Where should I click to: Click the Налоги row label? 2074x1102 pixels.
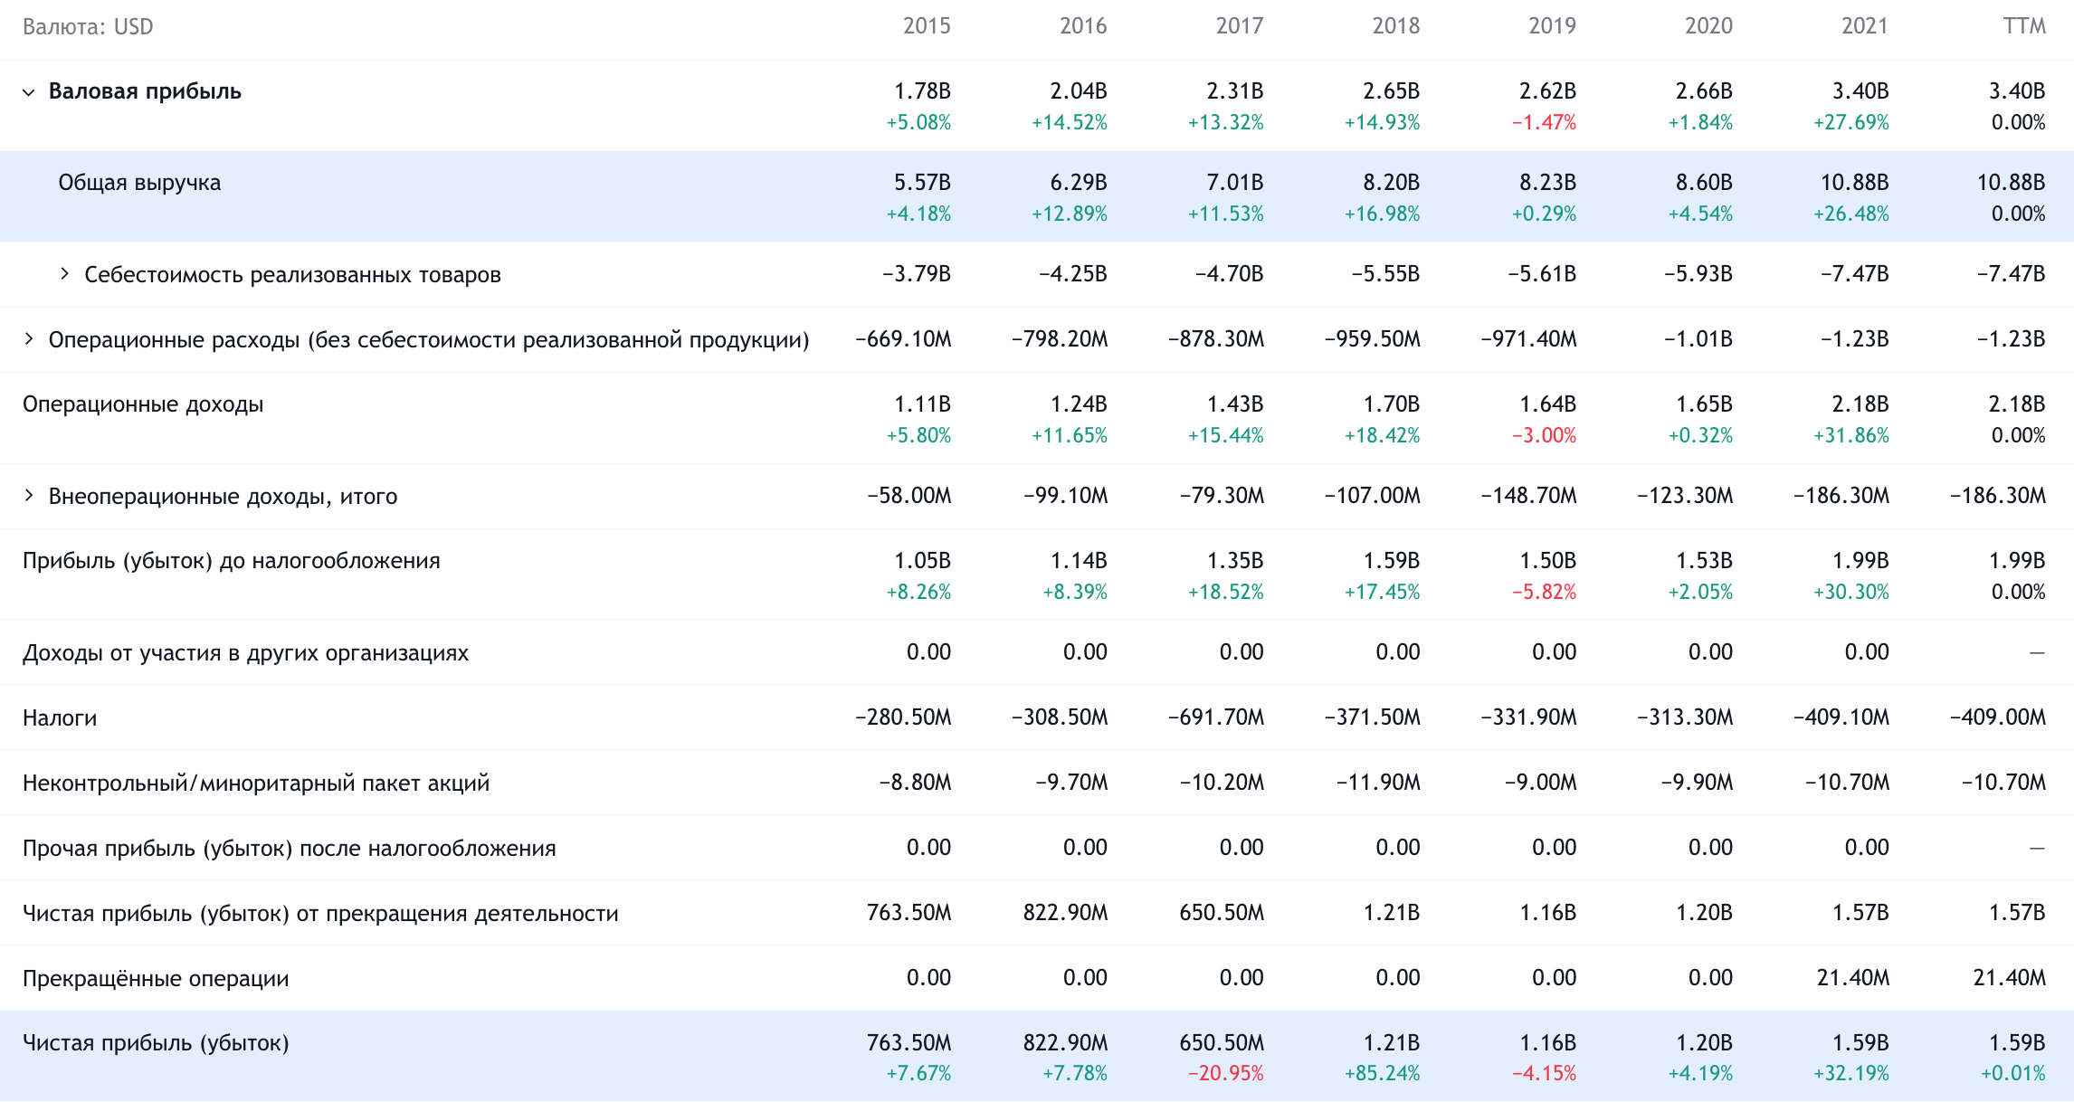pyautogui.click(x=60, y=718)
